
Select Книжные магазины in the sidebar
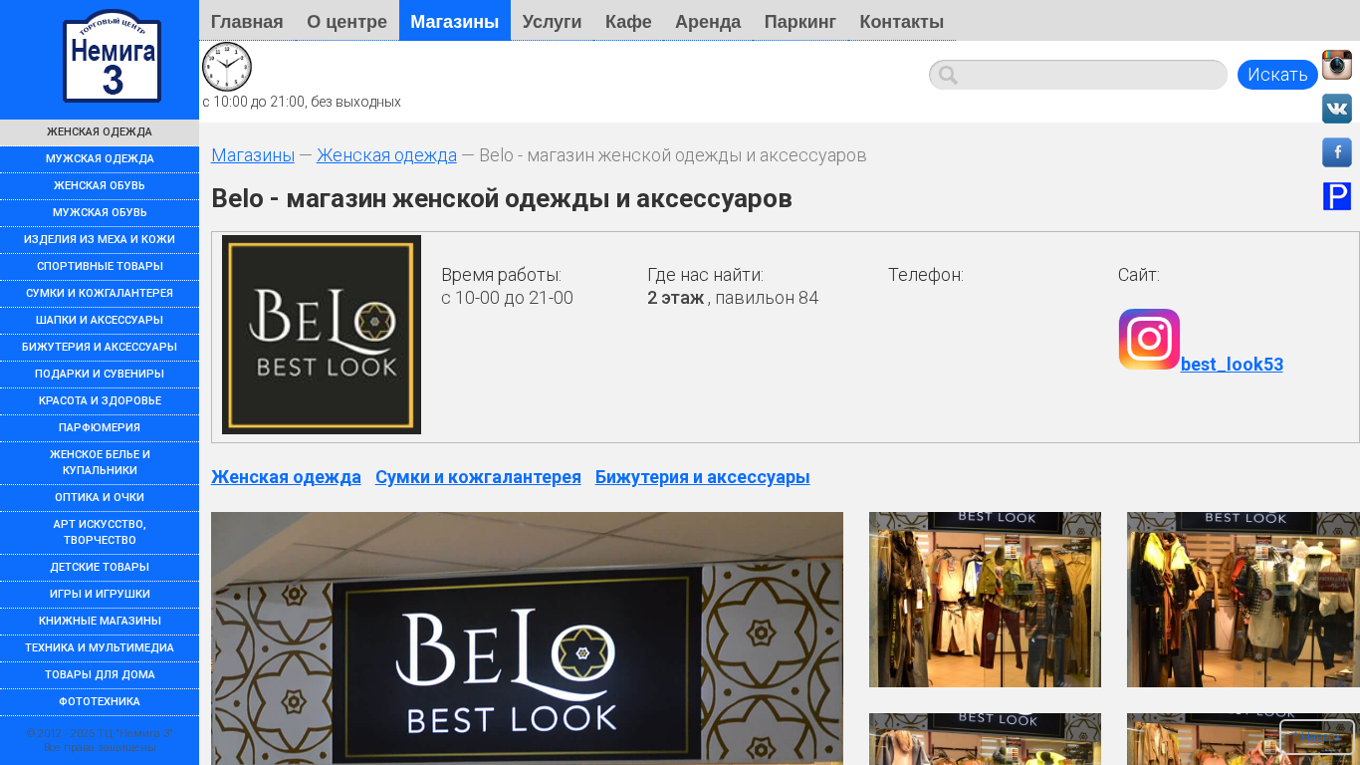[x=100, y=622]
